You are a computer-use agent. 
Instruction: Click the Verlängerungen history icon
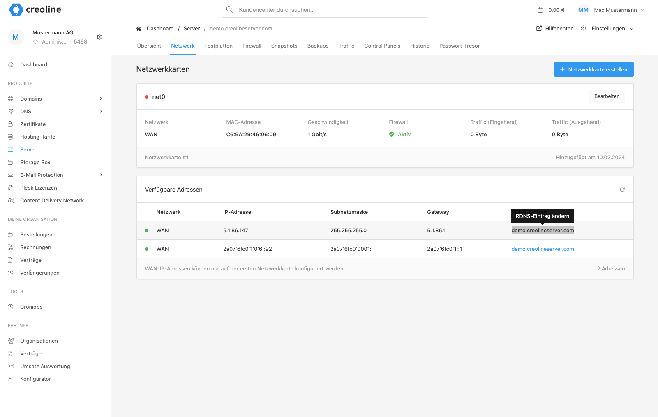pyautogui.click(x=11, y=273)
